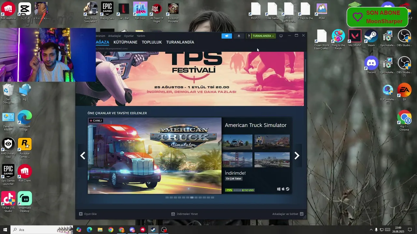The width and height of the screenshot is (417, 234).
Task: Open the Arkadaşlar menu in Steam
Action: (115, 36)
